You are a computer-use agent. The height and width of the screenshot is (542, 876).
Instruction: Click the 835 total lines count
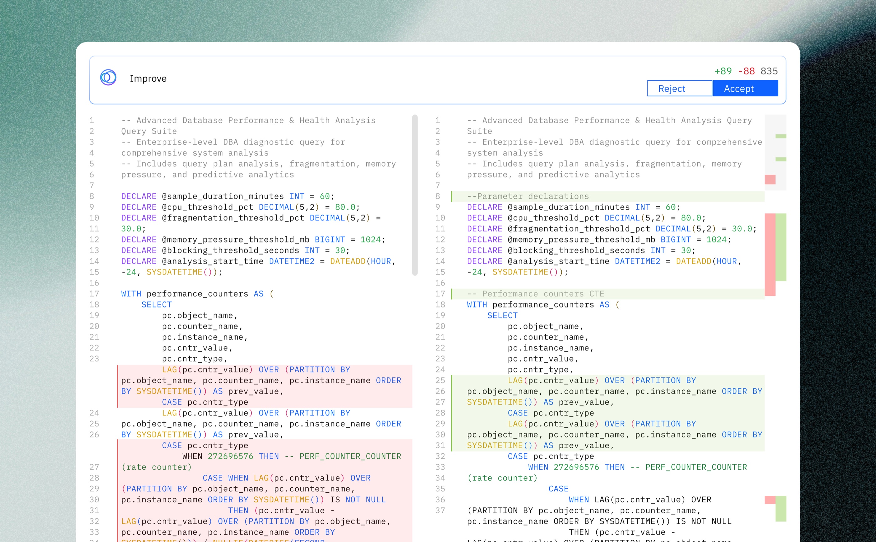pos(769,71)
